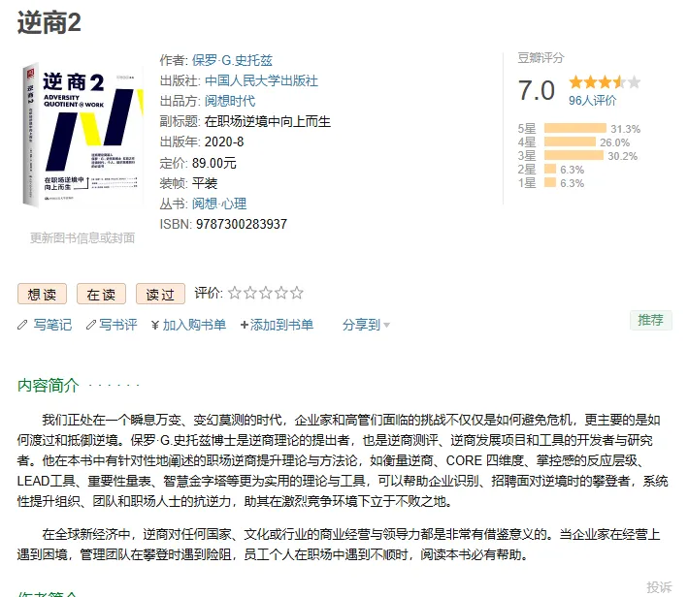688x597 pixels.
Task: Click the second rating star
Action: pos(250,293)
